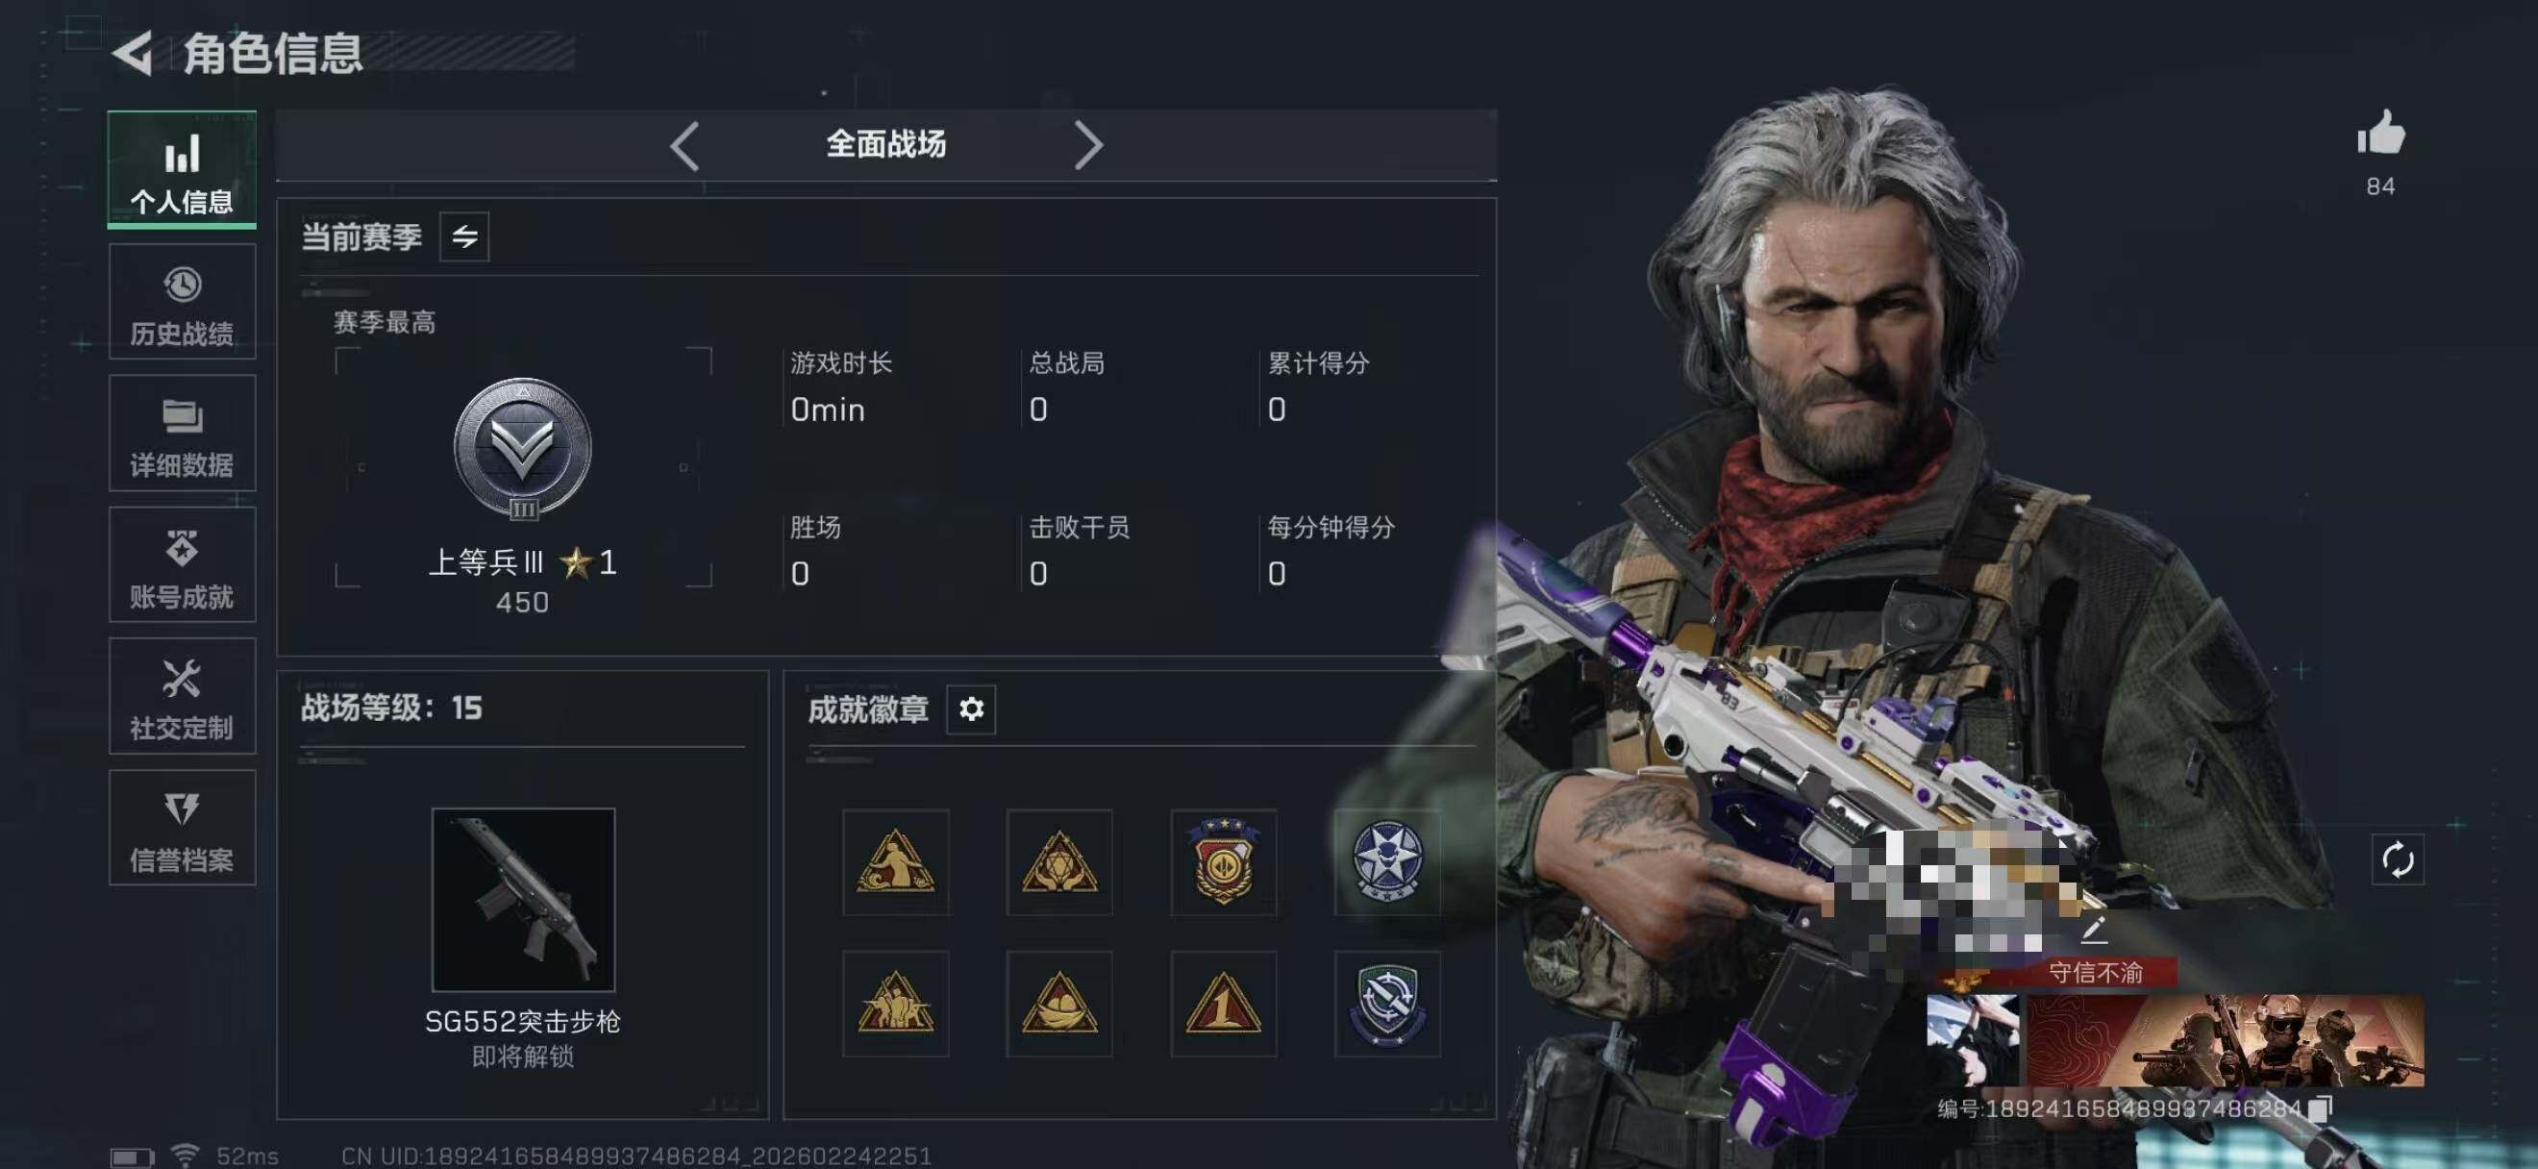2538x1169 pixels.
Task: Open the 详细数据 tab
Action: tap(183, 434)
